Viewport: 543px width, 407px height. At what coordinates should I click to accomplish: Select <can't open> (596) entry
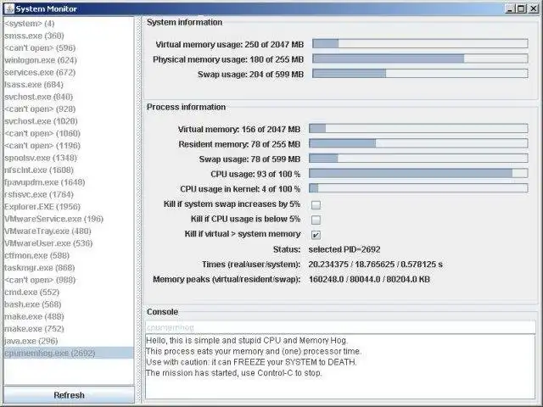coord(69,47)
